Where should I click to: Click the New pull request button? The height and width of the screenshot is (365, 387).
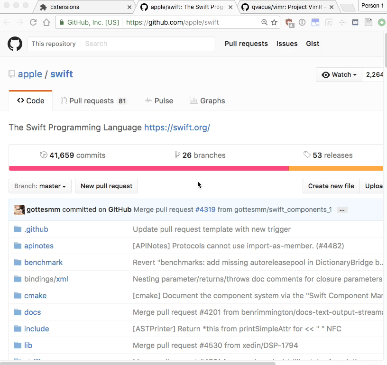(106, 186)
